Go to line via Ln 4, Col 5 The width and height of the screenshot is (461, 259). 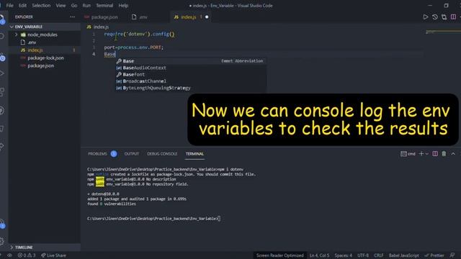[x=319, y=255]
